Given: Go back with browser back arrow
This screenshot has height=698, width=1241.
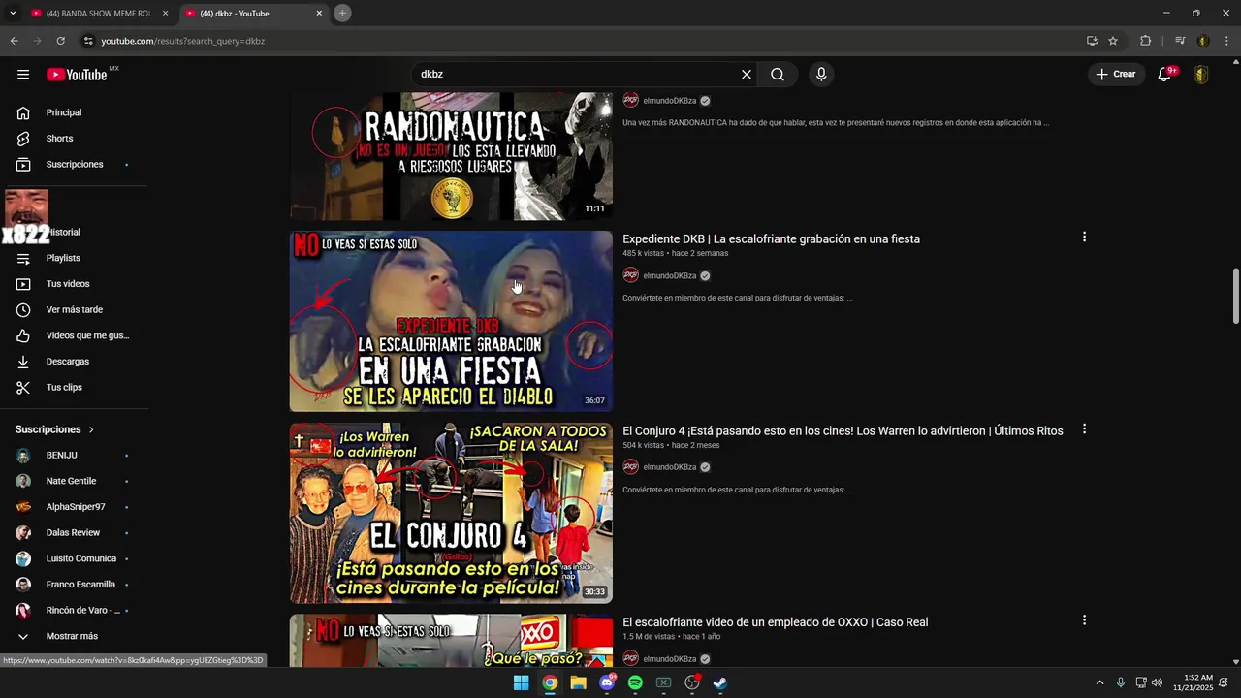Looking at the screenshot, I should (x=14, y=41).
